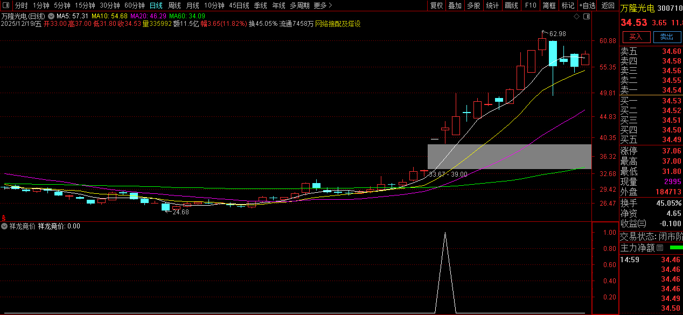Click MA60: 34.09 indicator label
Viewport: 683px width, 315px height.
click(187, 17)
